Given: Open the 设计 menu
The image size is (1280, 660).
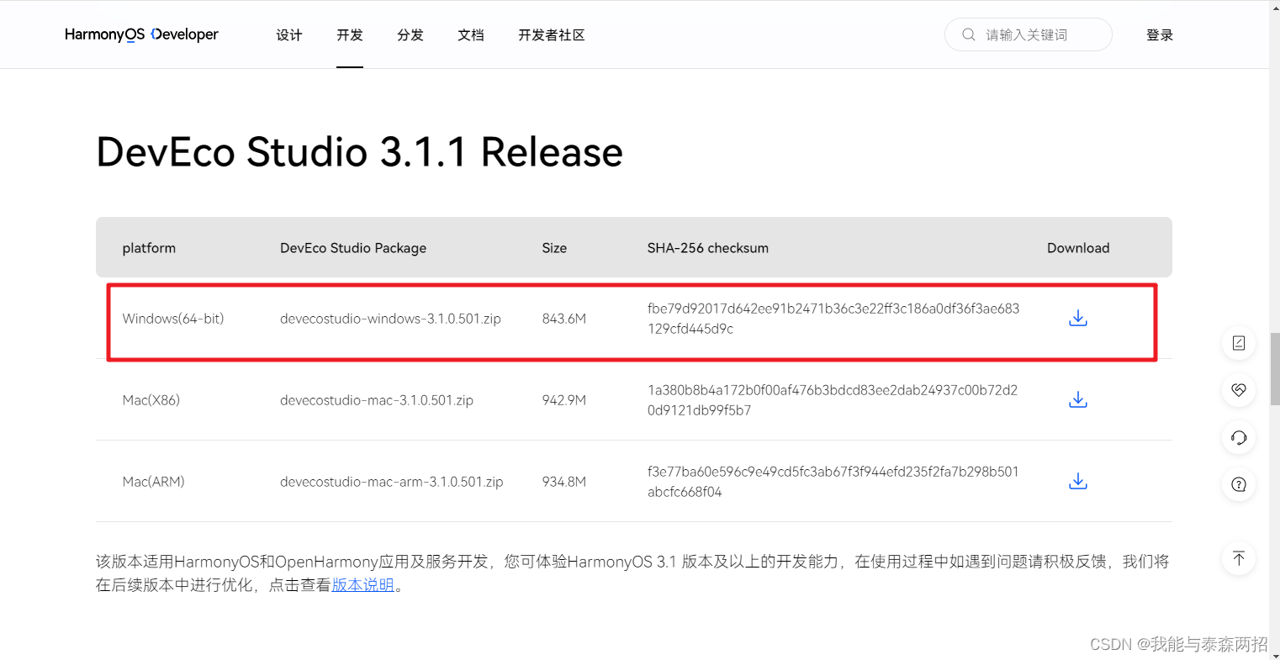Looking at the screenshot, I should [289, 34].
